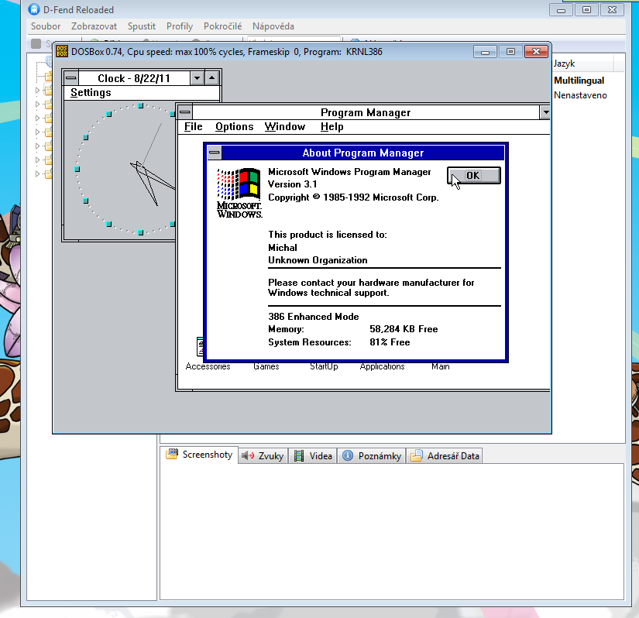Select the Accessories program group label
This screenshot has width=639, height=618.
[x=208, y=366]
